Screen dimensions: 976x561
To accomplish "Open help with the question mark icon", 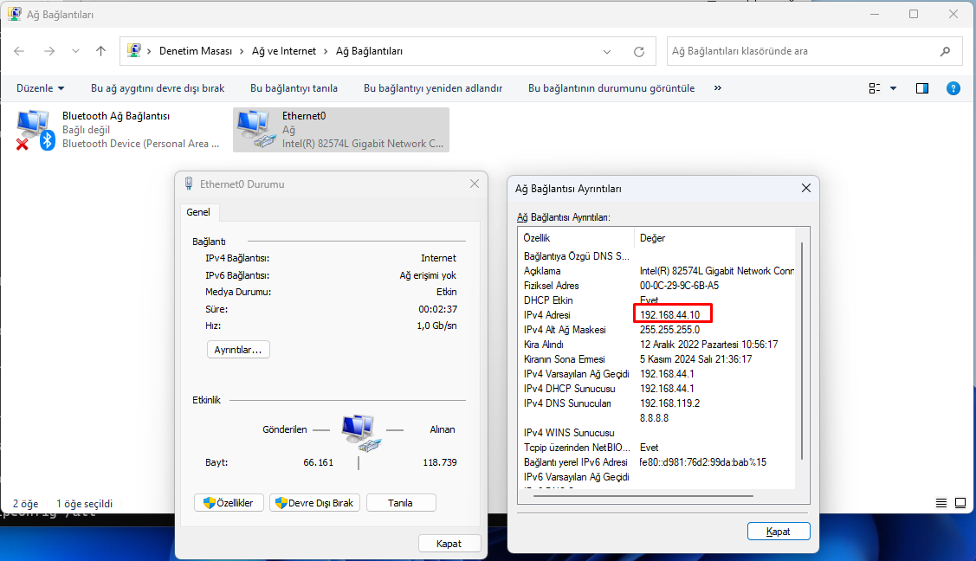I will (x=953, y=88).
